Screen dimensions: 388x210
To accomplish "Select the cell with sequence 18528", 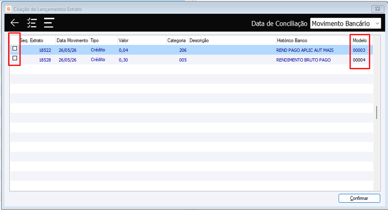I will [45, 60].
